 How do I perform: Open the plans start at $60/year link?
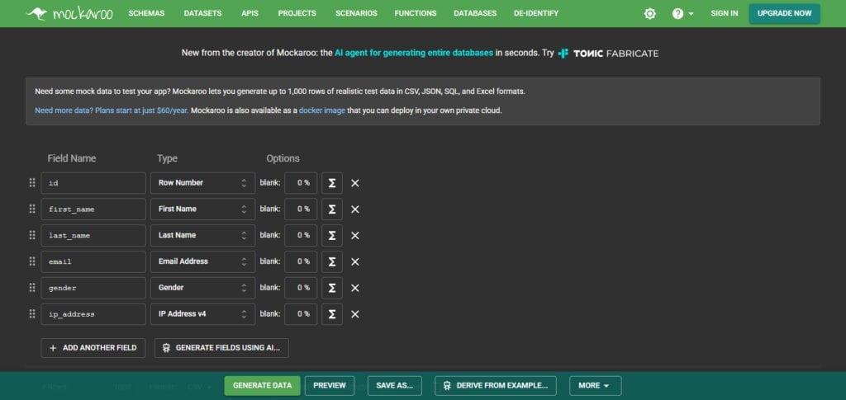coord(112,111)
